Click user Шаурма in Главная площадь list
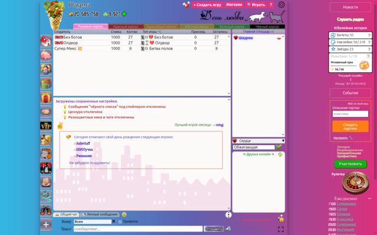Viewport: 377px width, 235px height. [x=246, y=38]
